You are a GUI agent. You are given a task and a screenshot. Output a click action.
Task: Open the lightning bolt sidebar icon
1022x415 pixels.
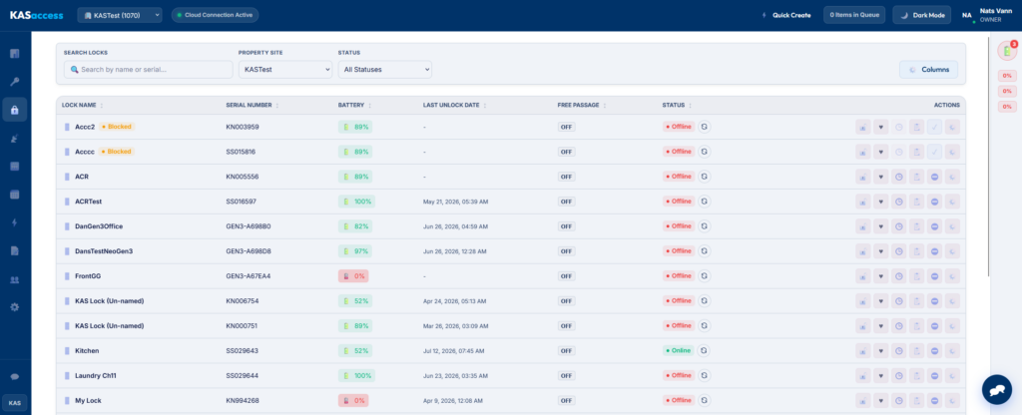point(14,222)
